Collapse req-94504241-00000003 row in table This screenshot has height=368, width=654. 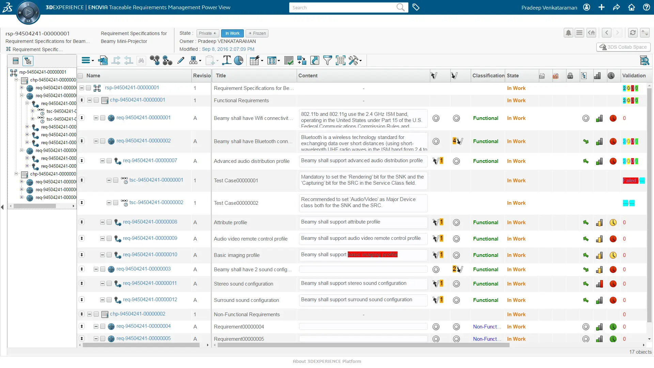[x=96, y=269]
